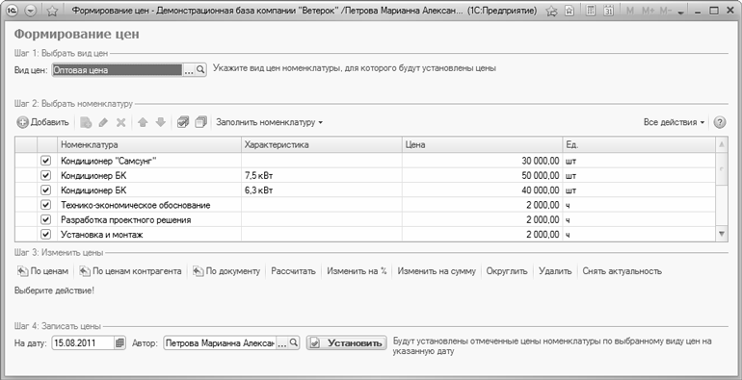Click the uncheck all rows icon
This screenshot has width=742, height=380.
click(x=201, y=122)
